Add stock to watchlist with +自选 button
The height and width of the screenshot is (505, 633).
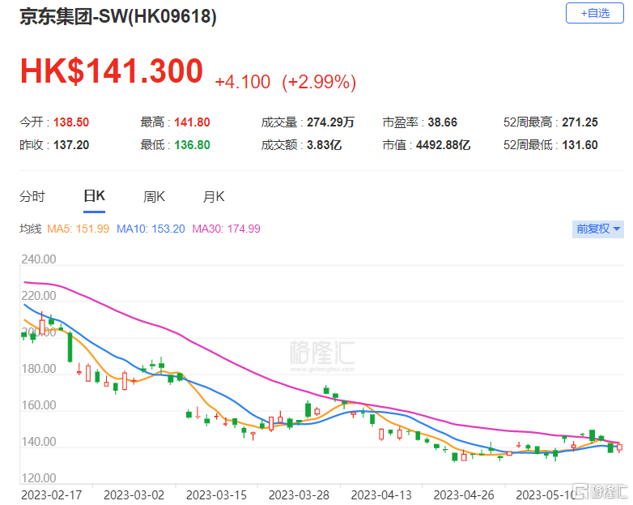(x=595, y=13)
